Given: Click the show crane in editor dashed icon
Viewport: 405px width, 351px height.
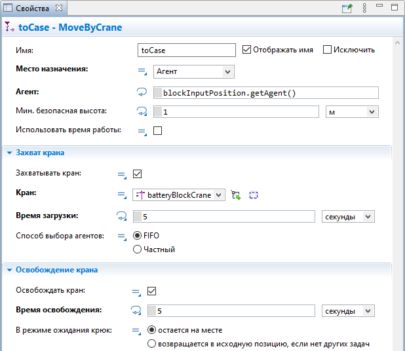Looking at the screenshot, I should pos(254,195).
